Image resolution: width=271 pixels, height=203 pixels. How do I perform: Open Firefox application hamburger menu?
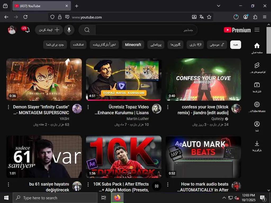[x=265, y=17]
